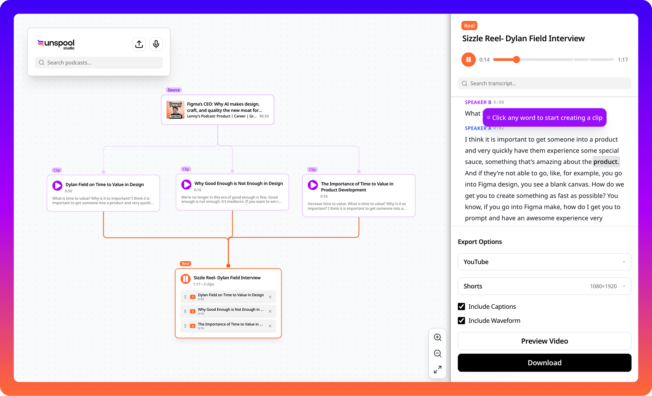Viewport: 652px width, 396px height.
Task: Disable Include Waveform
Action: pos(461,320)
